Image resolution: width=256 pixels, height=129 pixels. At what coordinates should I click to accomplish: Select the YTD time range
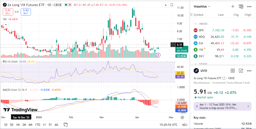[37, 124]
